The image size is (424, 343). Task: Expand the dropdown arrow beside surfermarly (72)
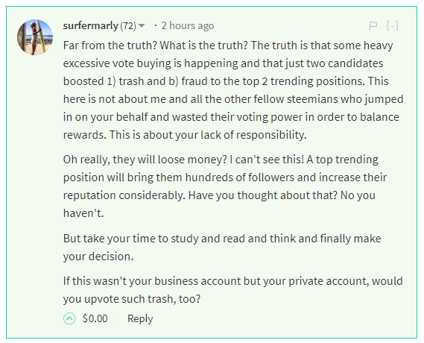pos(142,25)
